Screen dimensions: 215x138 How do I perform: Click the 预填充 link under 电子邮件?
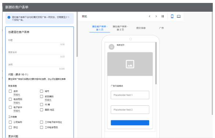(x=17, y=111)
